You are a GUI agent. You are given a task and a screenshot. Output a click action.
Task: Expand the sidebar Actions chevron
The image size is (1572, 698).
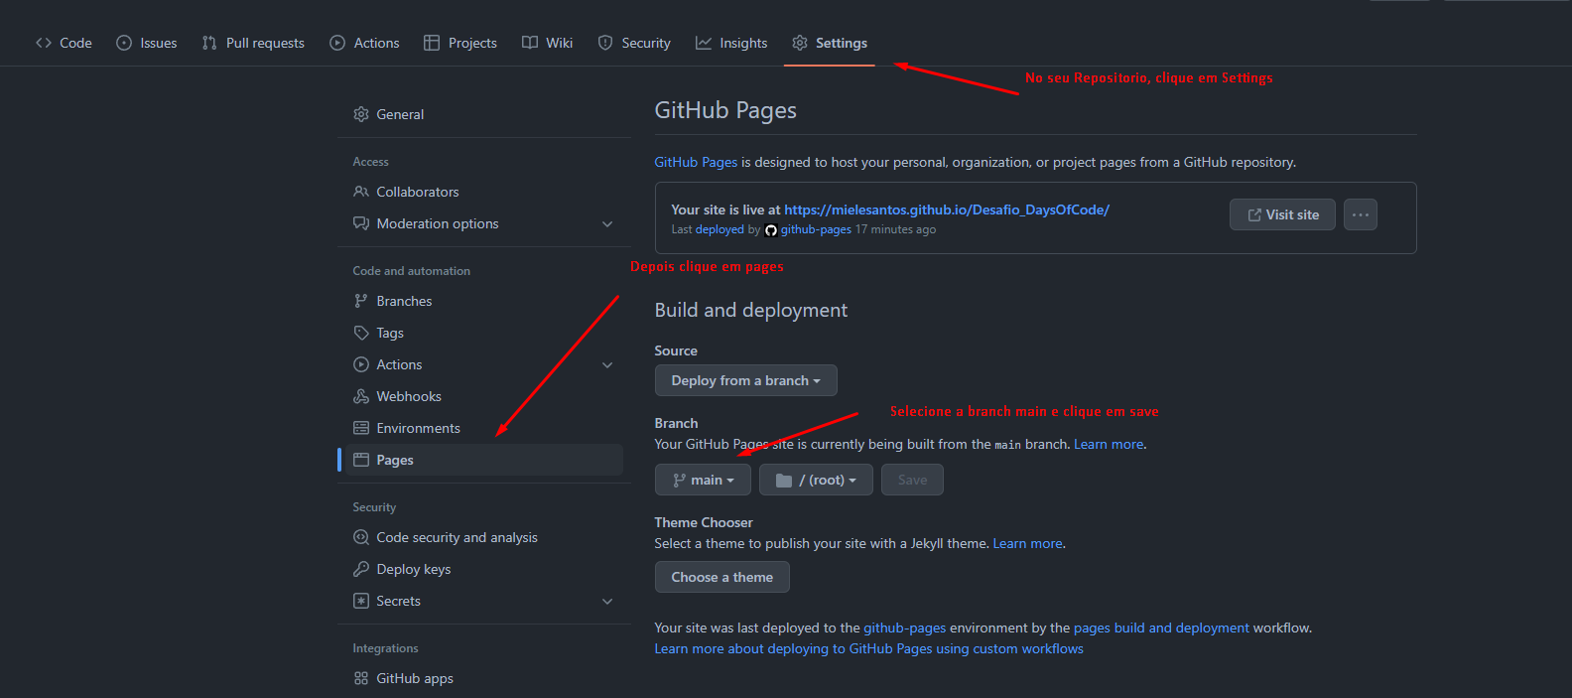(607, 365)
